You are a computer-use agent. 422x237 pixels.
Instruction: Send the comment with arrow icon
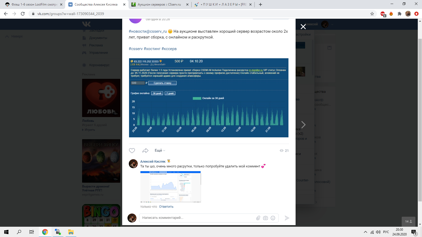pyautogui.click(x=287, y=218)
